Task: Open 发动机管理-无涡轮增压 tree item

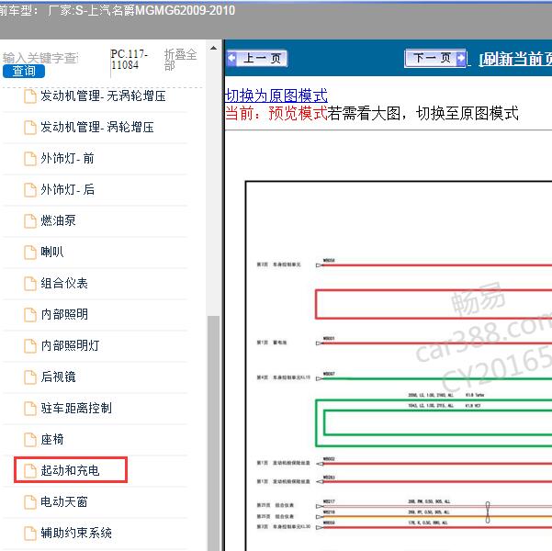Action: pos(103,96)
